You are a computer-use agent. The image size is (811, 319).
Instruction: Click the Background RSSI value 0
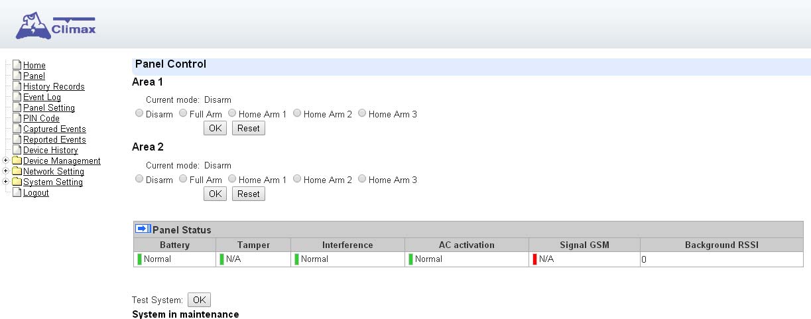(x=643, y=260)
